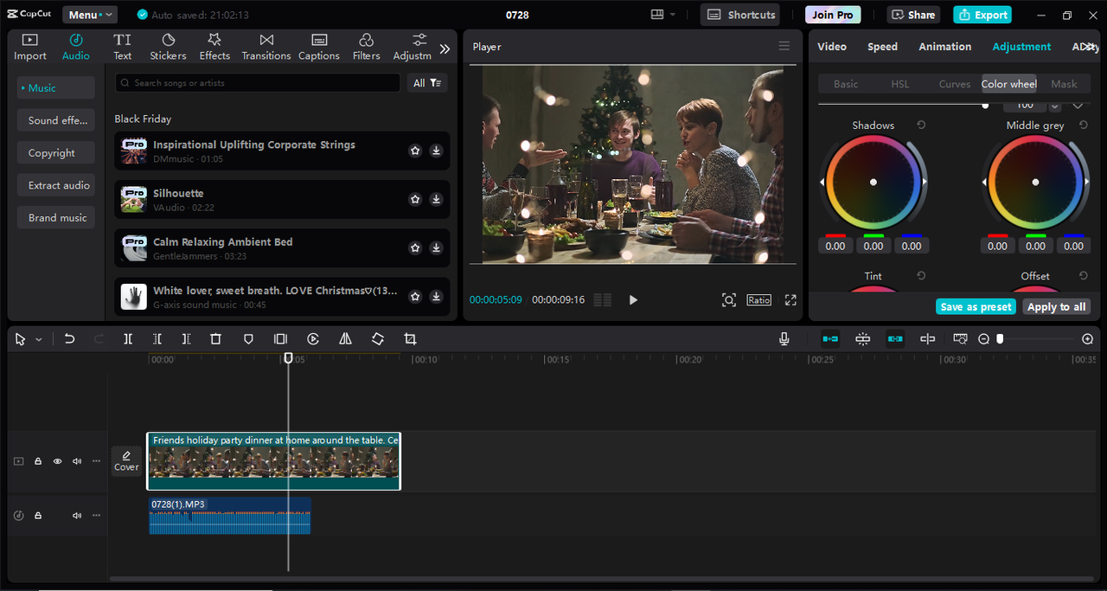The width and height of the screenshot is (1107, 591).
Task: Select the Curves adjustment tab
Action: (955, 84)
